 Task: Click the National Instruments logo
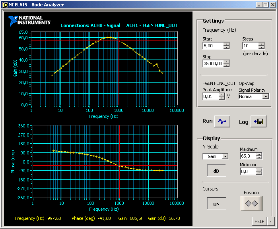(29, 21)
